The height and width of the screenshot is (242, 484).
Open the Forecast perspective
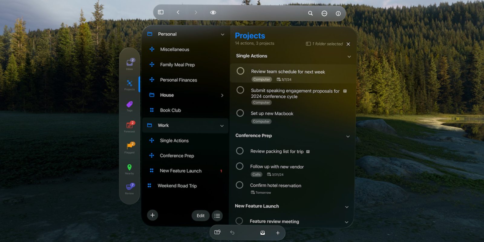(129, 127)
